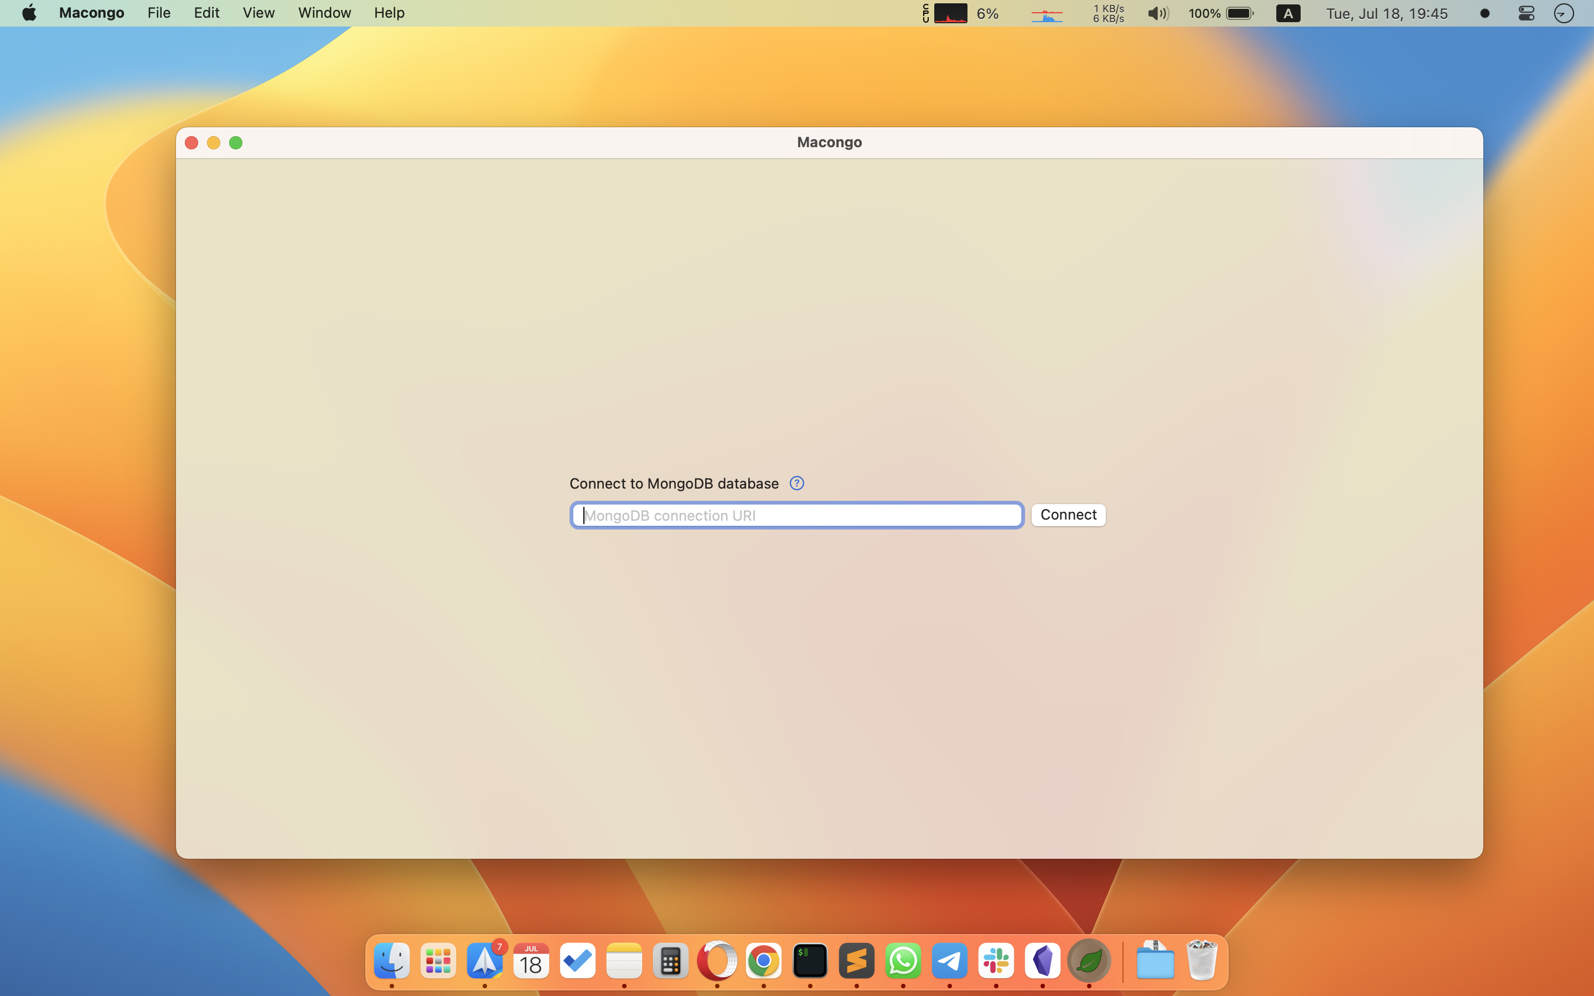This screenshot has width=1594, height=996.
Task: Click the volume icon in menu bar
Action: point(1157,13)
